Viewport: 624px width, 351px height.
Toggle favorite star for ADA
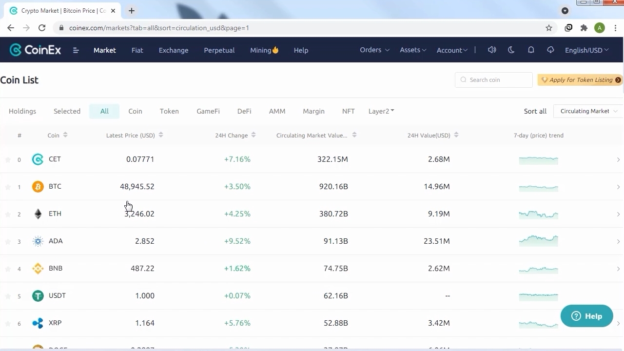8,241
